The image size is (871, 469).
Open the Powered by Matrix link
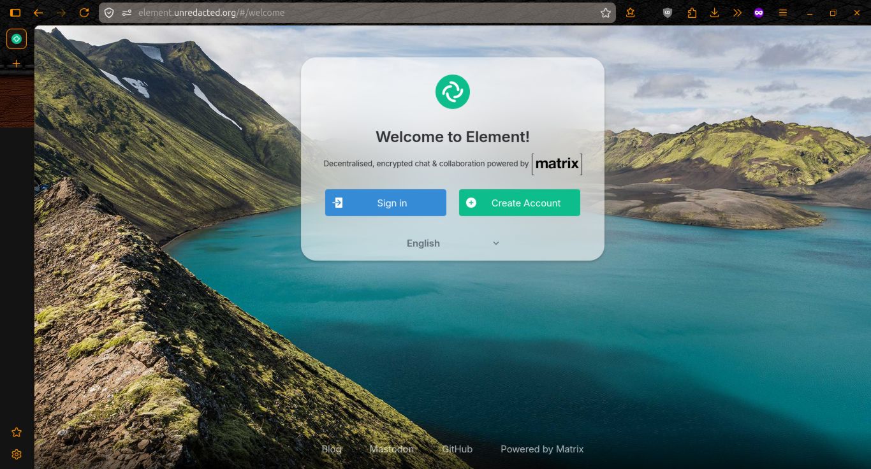pyautogui.click(x=542, y=449)
